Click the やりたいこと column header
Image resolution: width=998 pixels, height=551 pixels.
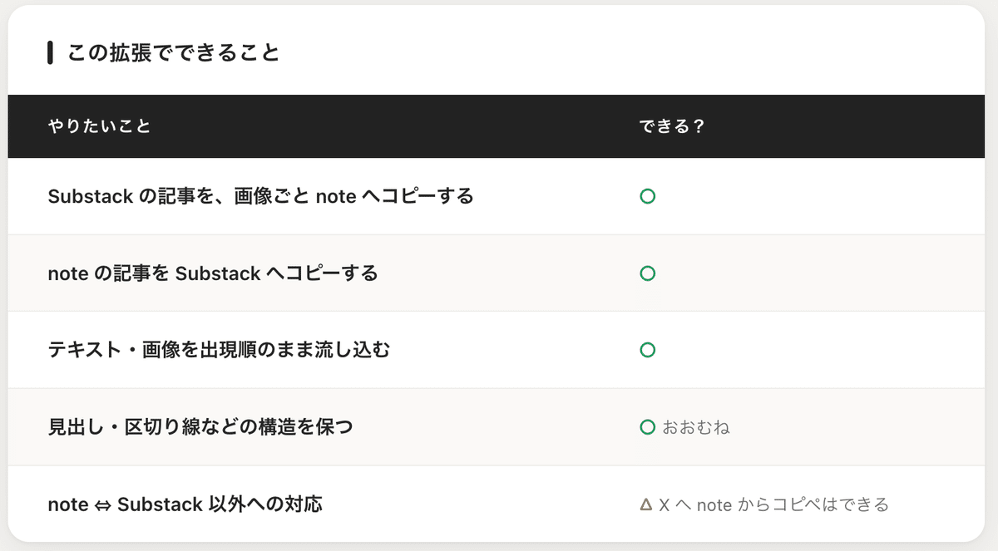(100, 126)
